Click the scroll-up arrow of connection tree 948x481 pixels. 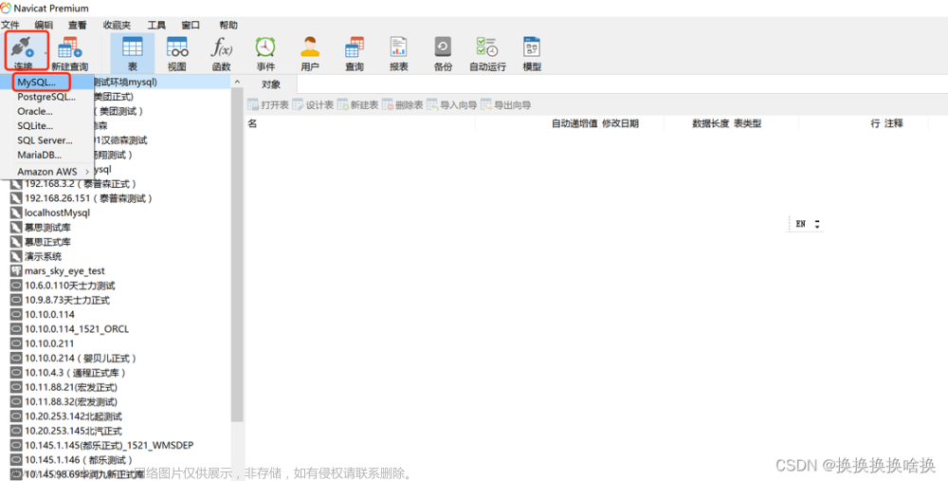click(x=238, y=82)
